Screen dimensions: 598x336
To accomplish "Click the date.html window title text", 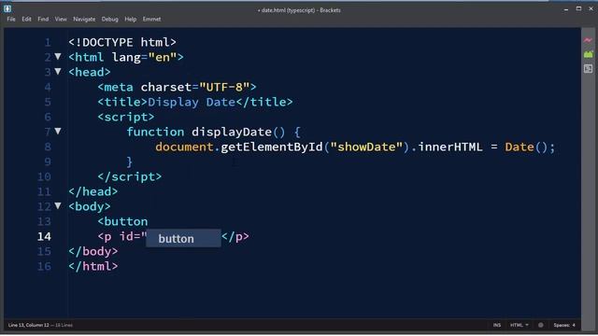I will (299, 10).
